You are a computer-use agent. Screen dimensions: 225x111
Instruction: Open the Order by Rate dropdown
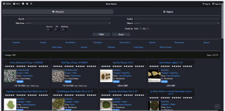coord(138,29)
